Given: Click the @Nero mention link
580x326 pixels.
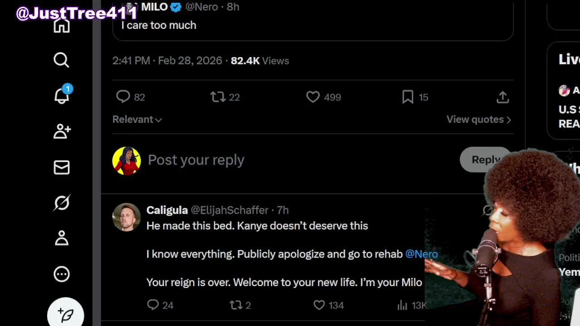Looking at the screenshot, I should (421, 254).
